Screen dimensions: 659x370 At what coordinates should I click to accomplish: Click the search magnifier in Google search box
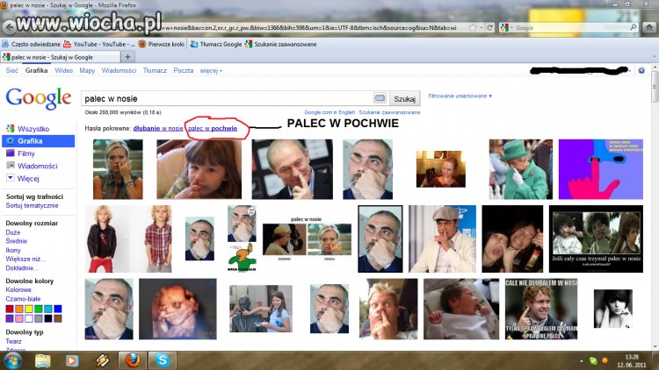[633, 28]
